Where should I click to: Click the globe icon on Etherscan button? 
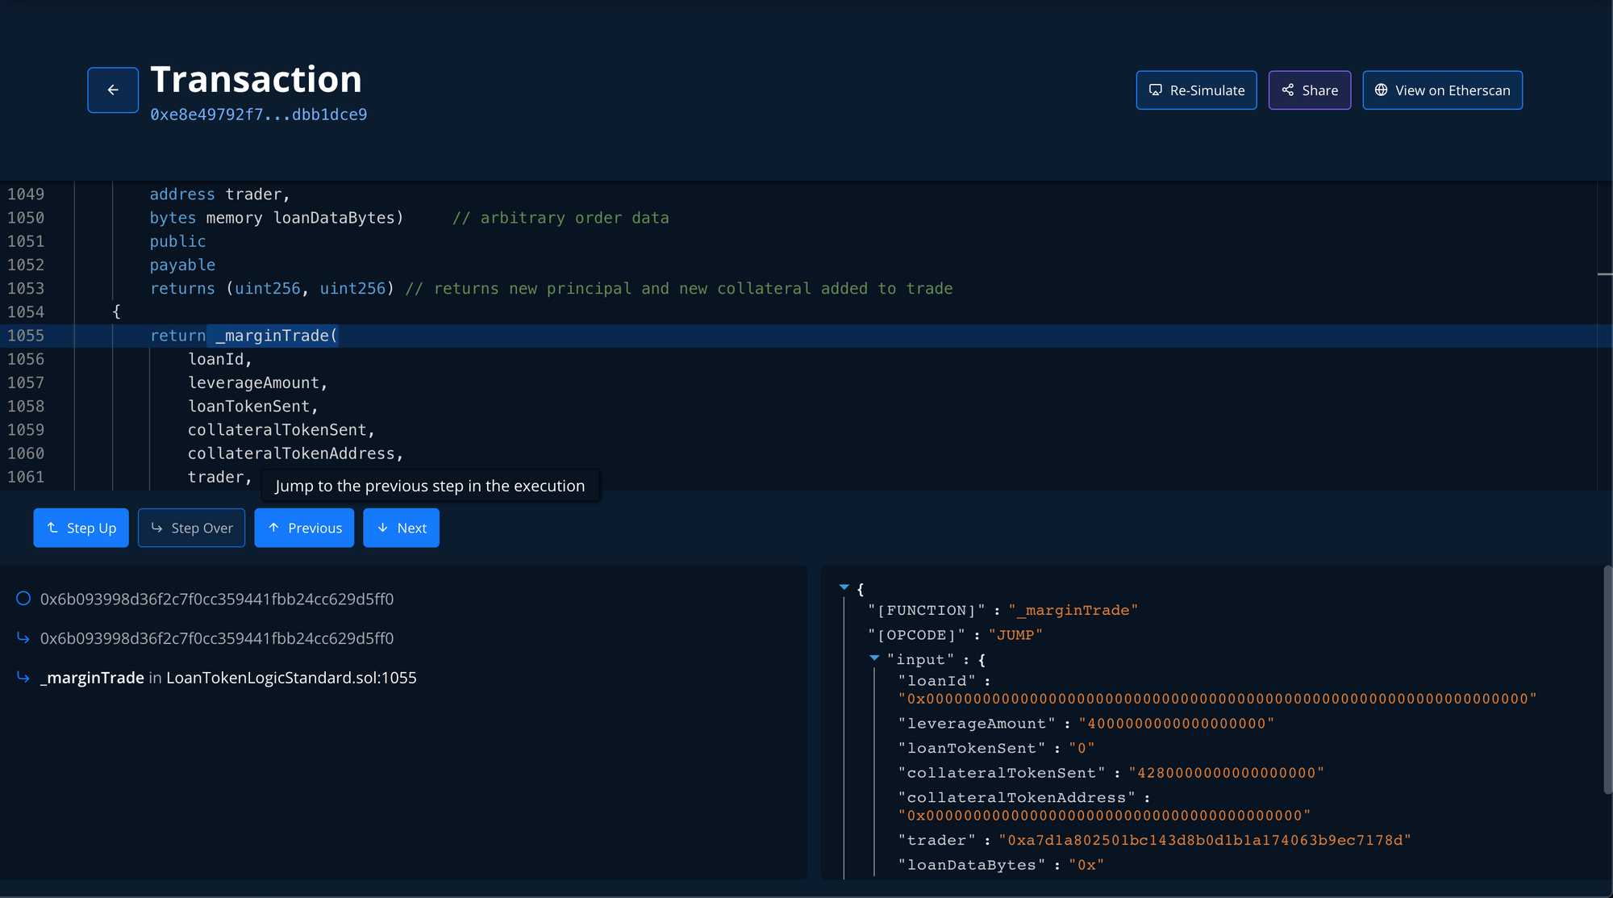1382,90
